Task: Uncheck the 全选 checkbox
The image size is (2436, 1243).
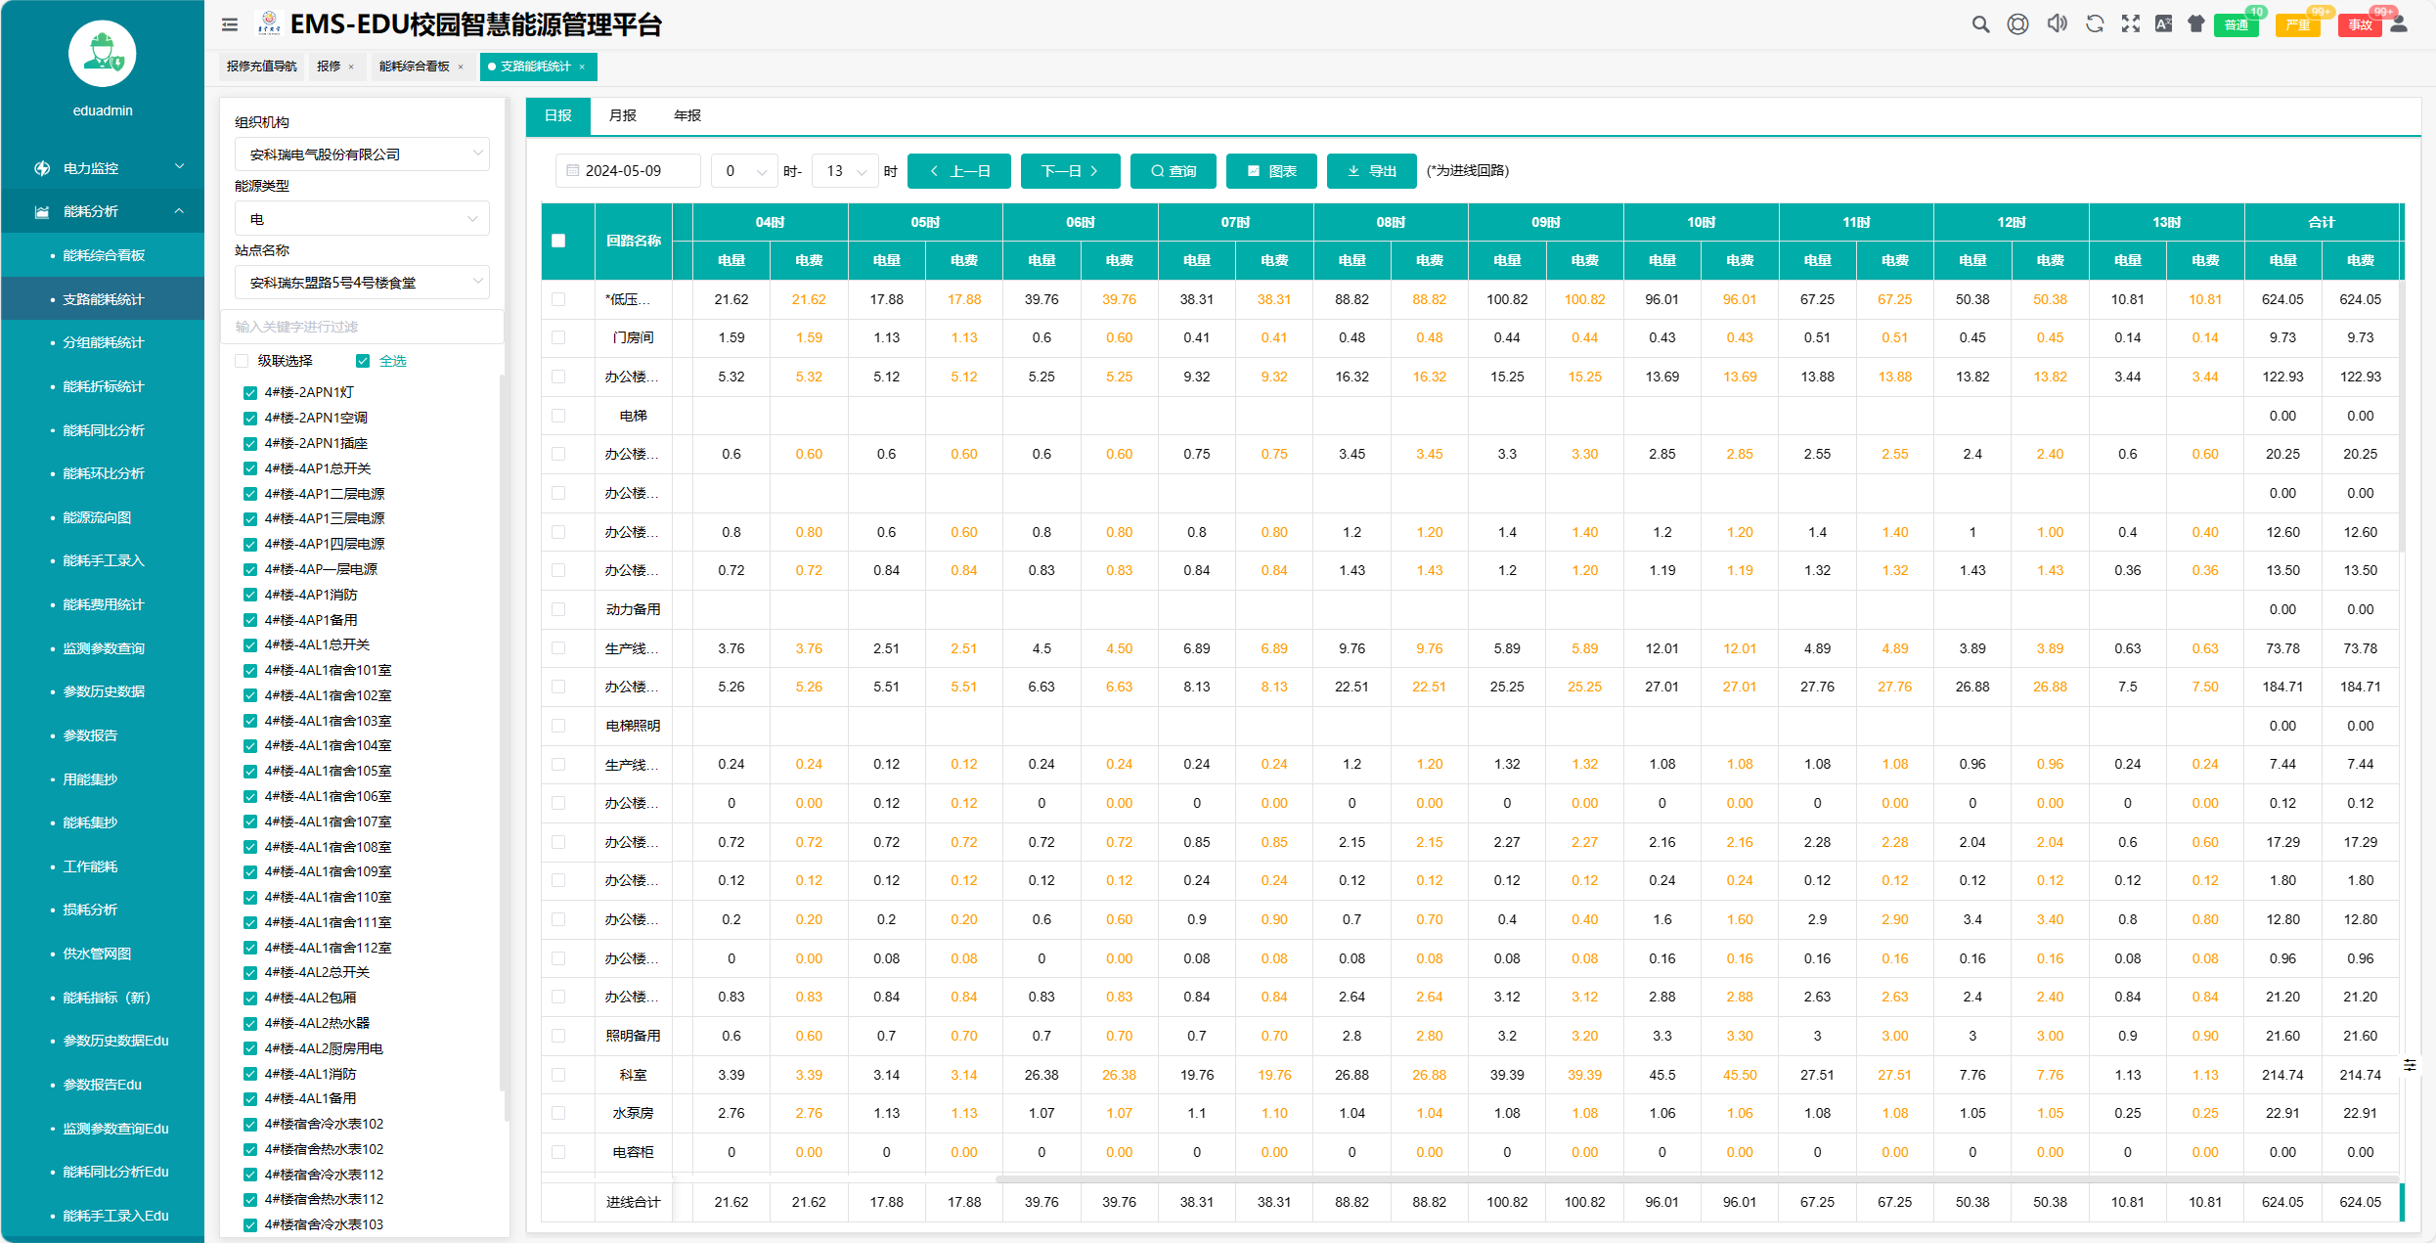Action: tap(363, 361)
